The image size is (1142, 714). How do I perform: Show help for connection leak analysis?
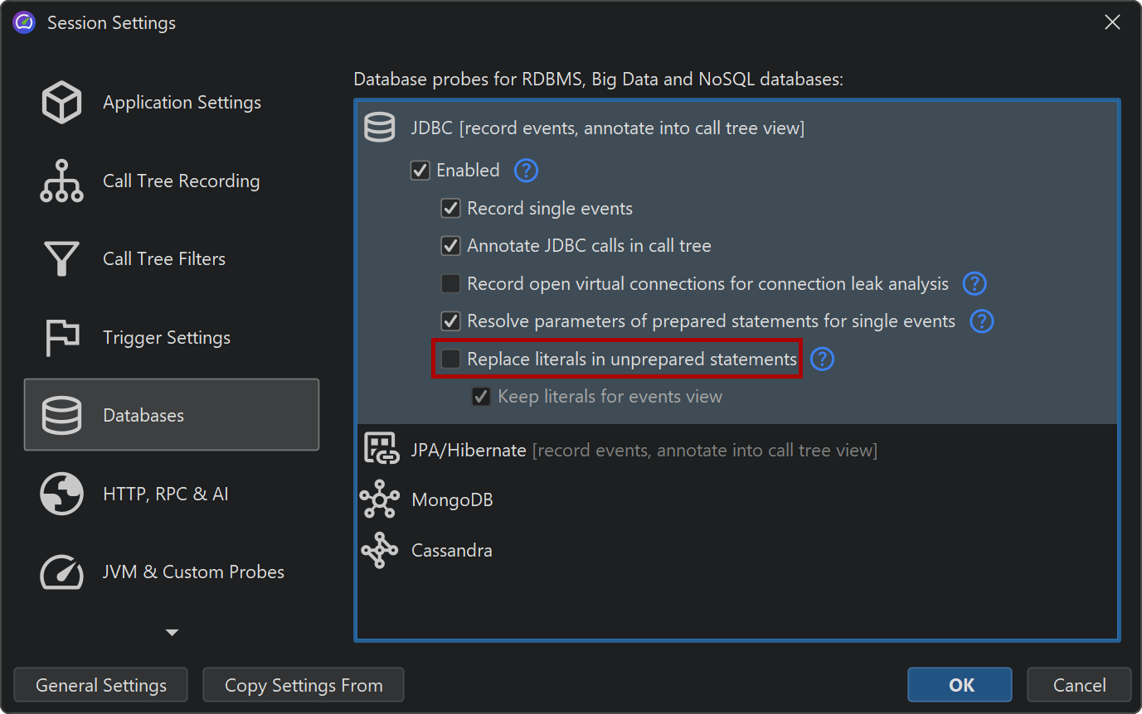974,284
